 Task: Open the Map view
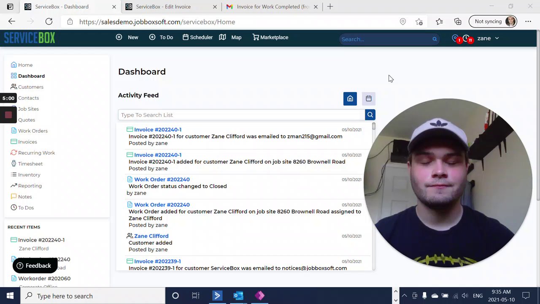[230, 37]
